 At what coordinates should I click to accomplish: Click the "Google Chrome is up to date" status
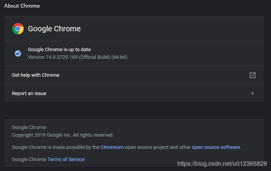(x=59, y=50)
